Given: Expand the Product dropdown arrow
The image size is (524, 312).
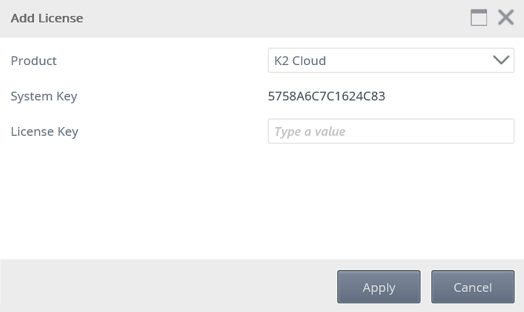Looking at the screenshot, I should pos(501,61).
